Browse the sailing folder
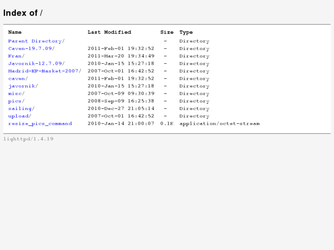 click(x=20, y=109)
